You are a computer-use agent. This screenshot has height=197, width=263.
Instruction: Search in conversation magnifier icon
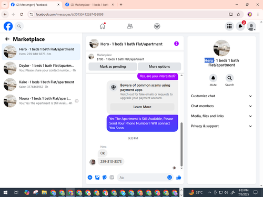(x=229, y=78)
